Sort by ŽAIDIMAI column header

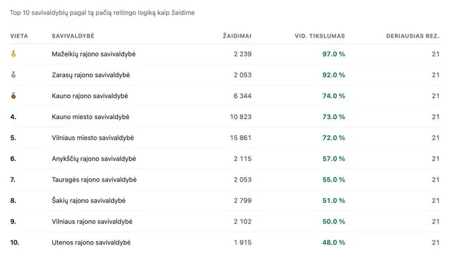(237, 36)
